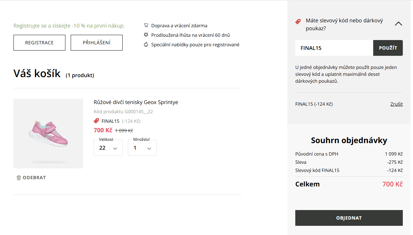
Task: Open the Velikost size dropdown
Action: point(108,148)
